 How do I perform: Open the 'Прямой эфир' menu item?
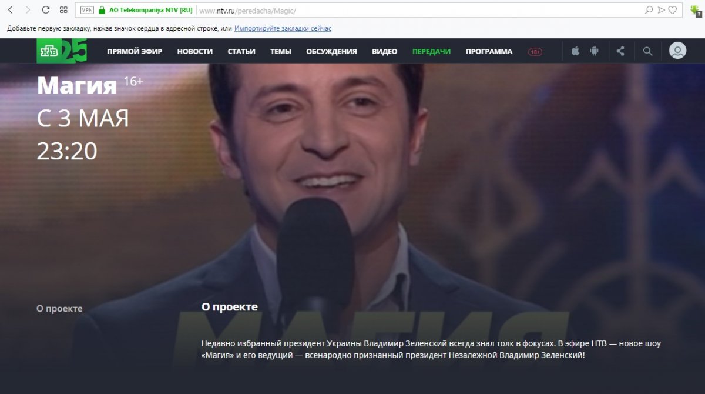(135, 52)
